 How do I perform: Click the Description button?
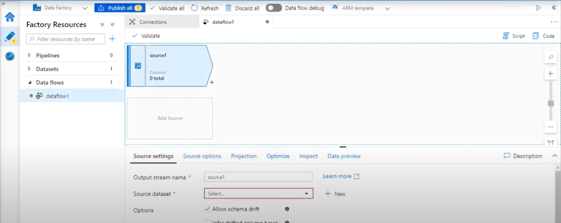click(523, 156)
